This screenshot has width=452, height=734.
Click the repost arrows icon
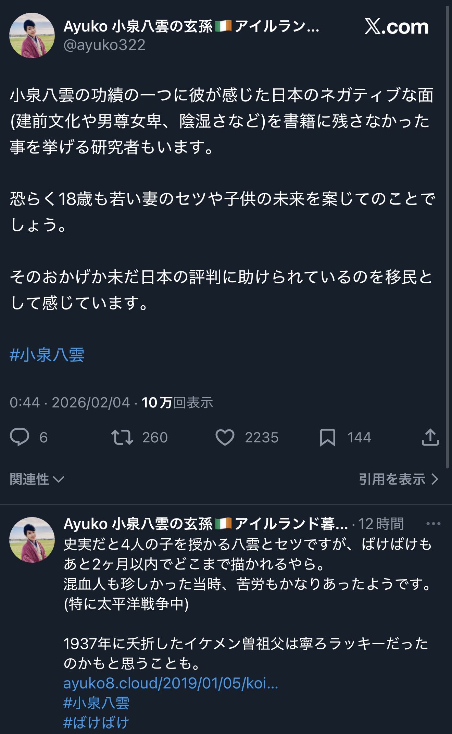(x=122, y=437)
